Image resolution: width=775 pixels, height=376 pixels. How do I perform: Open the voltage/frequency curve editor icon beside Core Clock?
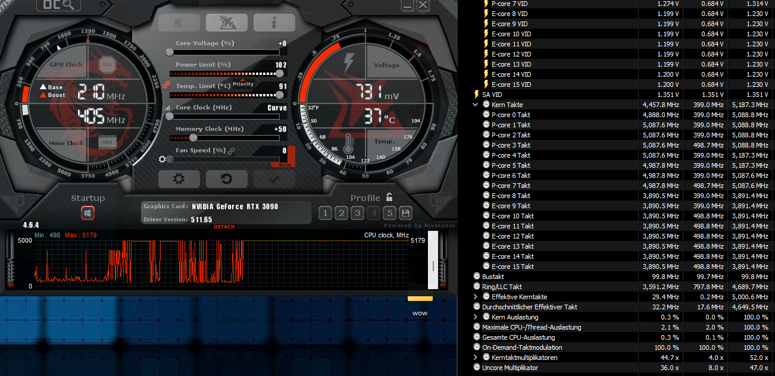click(168, 108)
